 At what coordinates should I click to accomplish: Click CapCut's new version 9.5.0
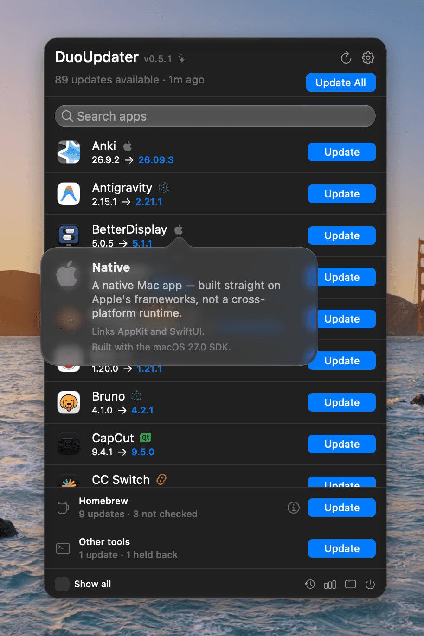coord(143,452)
